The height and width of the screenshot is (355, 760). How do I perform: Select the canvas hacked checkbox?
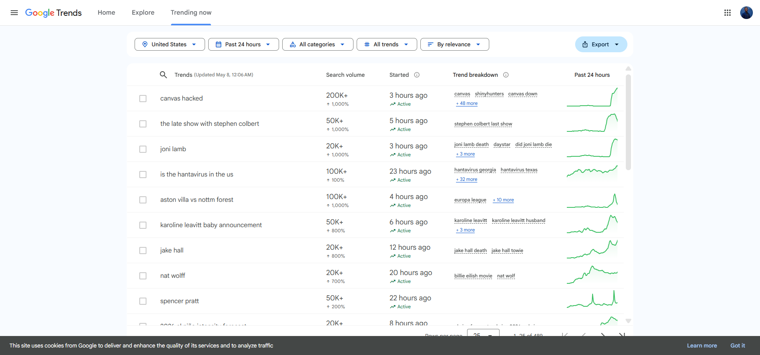[x=143, y=99]
